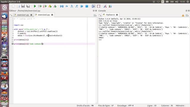Close the exercice1.py tab
Image resolution: width=190 pixels, height=107 pixels.
pyautogui.click(x=31, y=15)
